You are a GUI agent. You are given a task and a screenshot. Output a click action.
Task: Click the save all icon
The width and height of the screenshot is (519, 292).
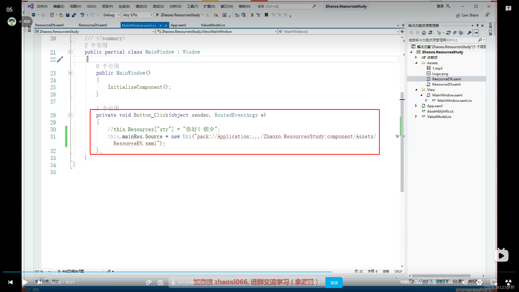(x=74, y=15)
